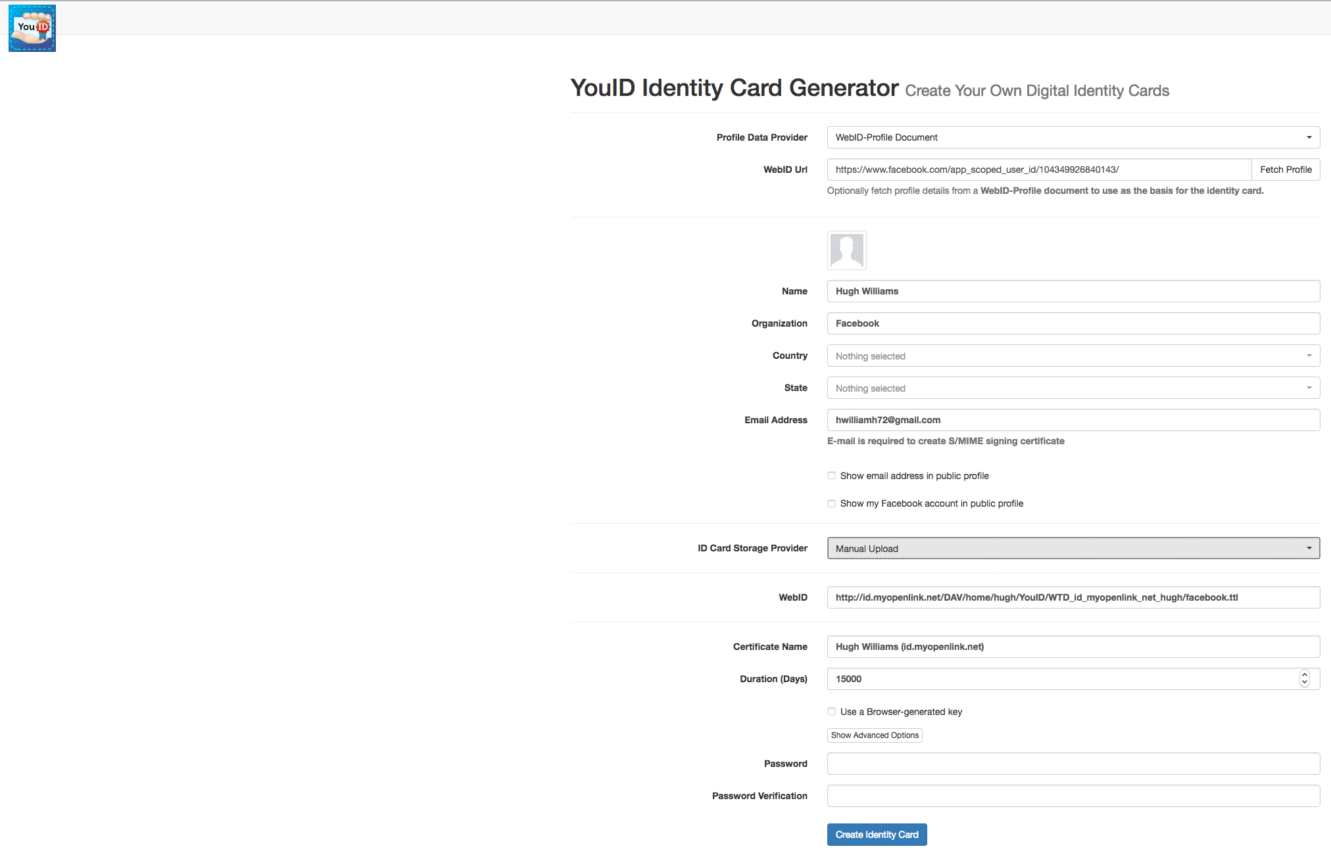Decrease Duration days with the down stepper arrow
This screenshot has width=1331, height=853.
point(1304,683)
